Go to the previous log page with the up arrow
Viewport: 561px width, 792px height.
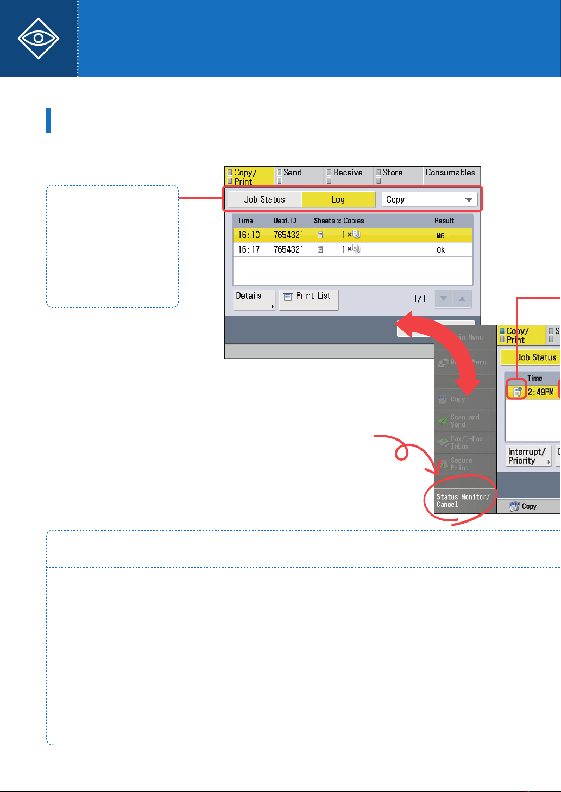click(x=462, y=299)
